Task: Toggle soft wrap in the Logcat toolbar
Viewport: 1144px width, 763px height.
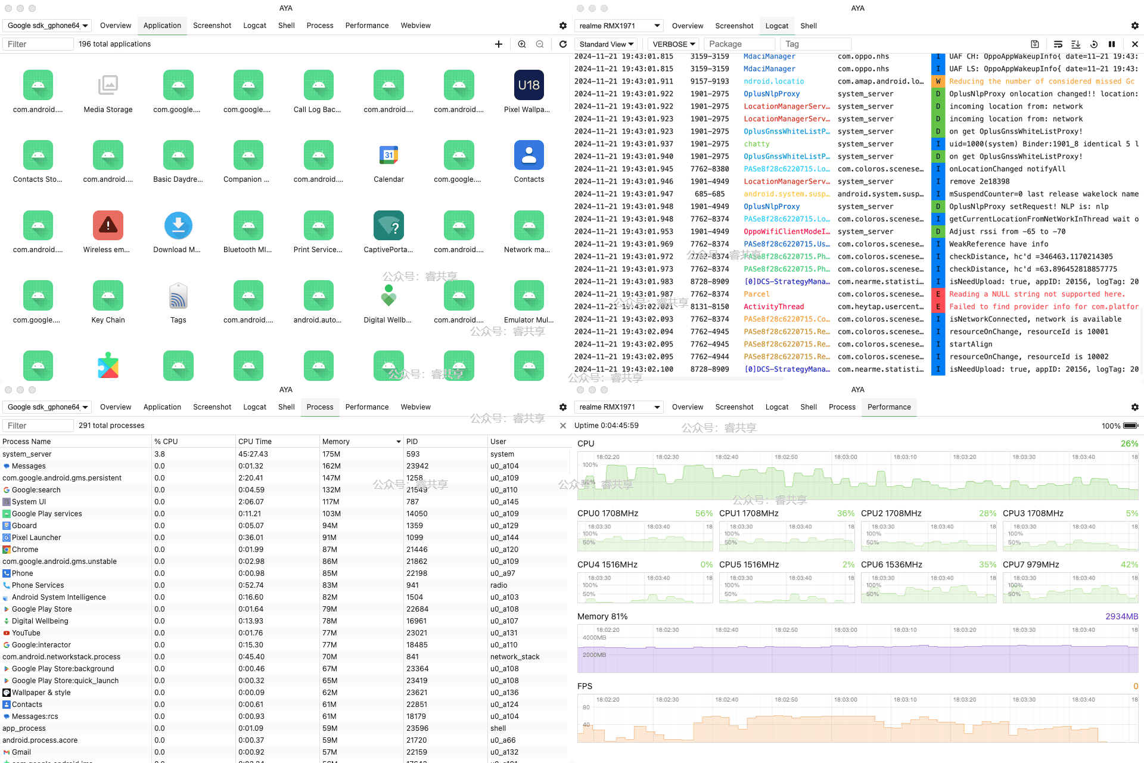Action: point(1058,44)
